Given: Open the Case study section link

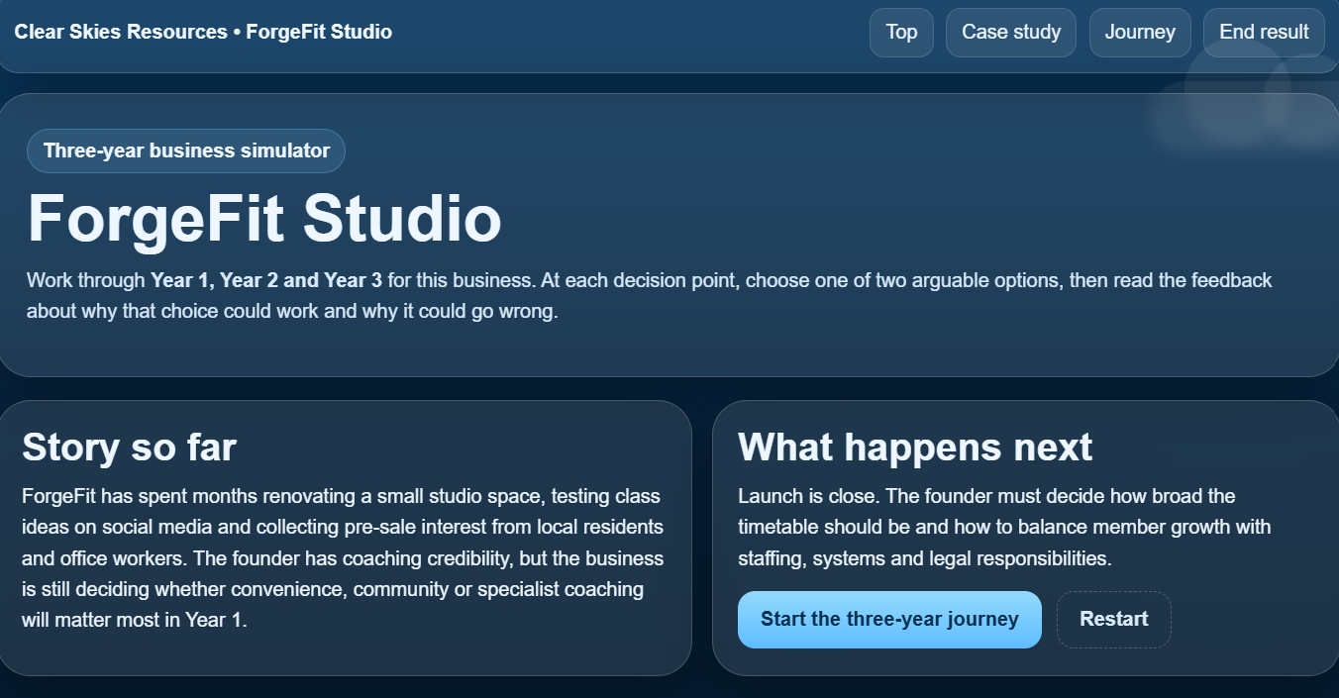Looking at the screenshot, I should pyautogui.click(x=1010, y=32).
